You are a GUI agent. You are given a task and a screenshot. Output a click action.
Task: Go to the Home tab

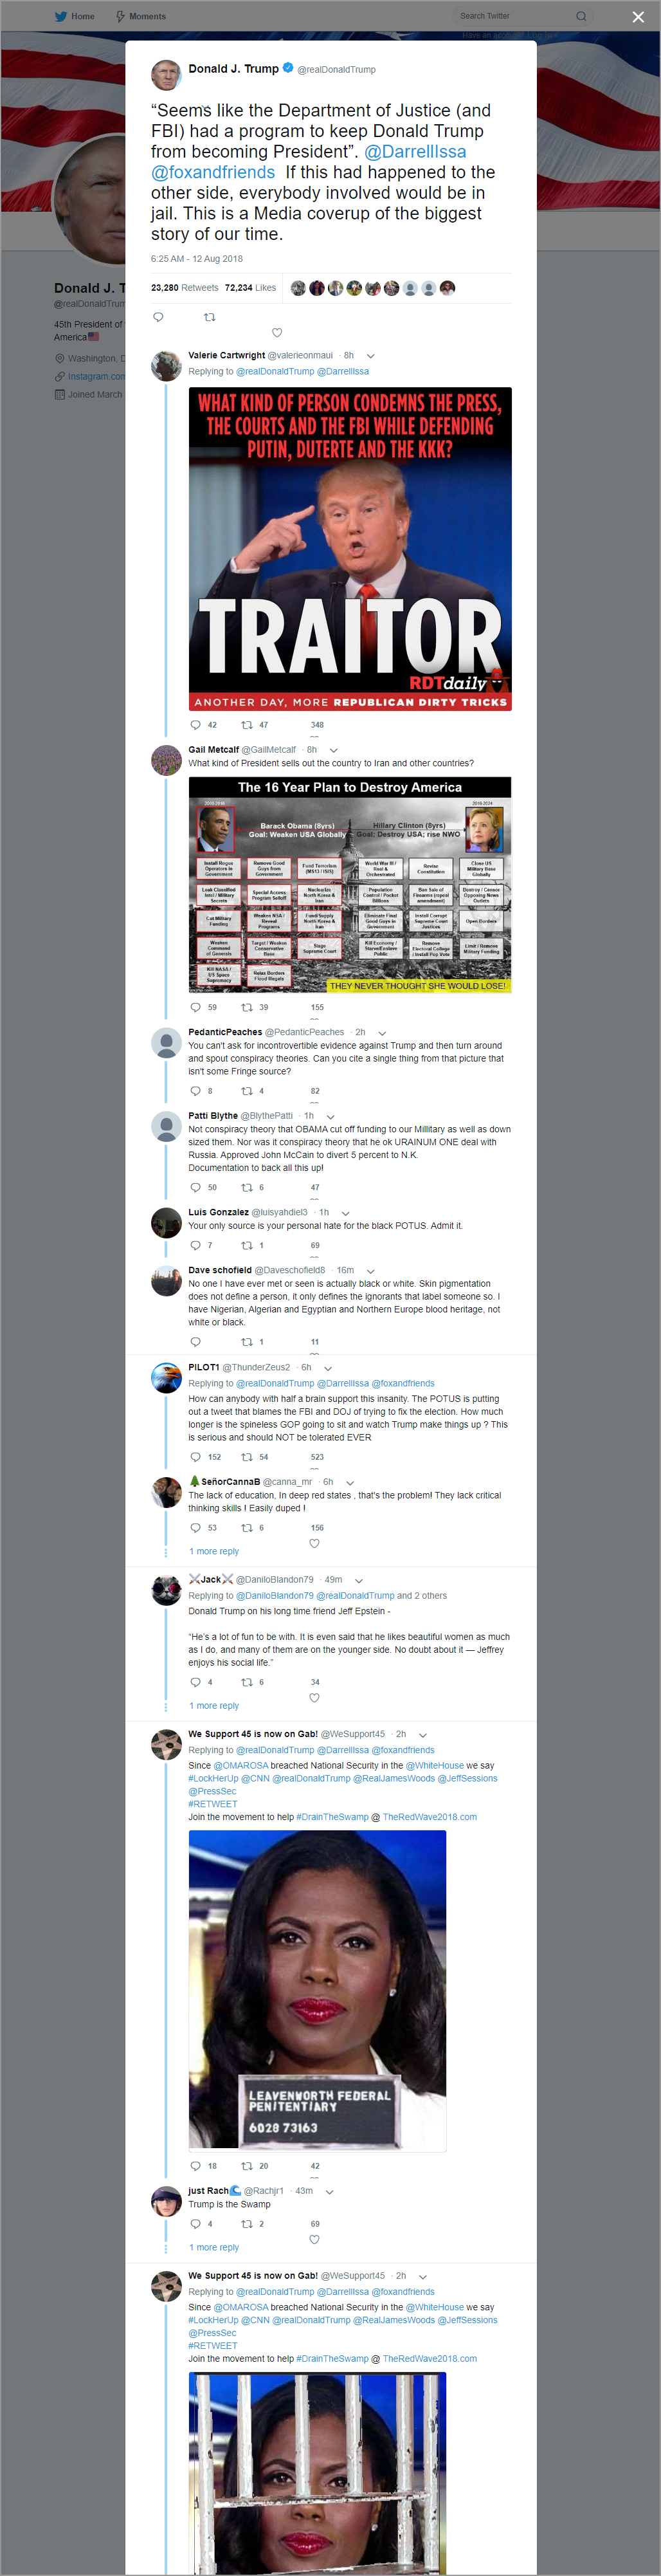point(75,16)
